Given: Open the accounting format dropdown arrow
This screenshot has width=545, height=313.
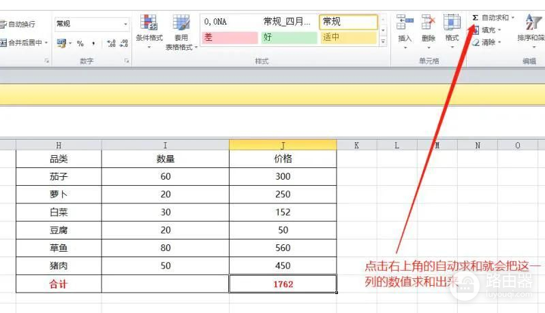Looking at the screenshot, I should pos(70,44).
